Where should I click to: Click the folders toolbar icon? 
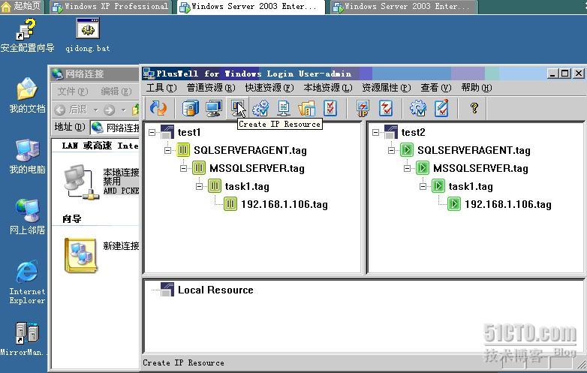coord(306,108)
